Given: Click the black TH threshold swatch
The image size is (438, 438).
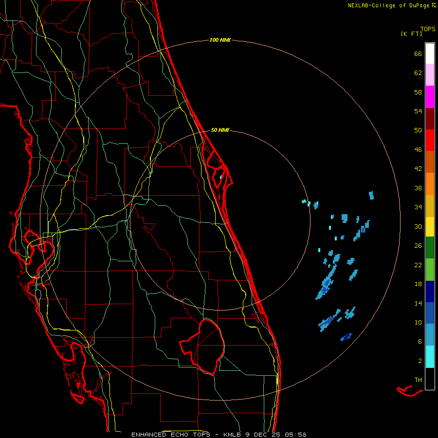Looking at the screenshot, I should click(430, 379).
